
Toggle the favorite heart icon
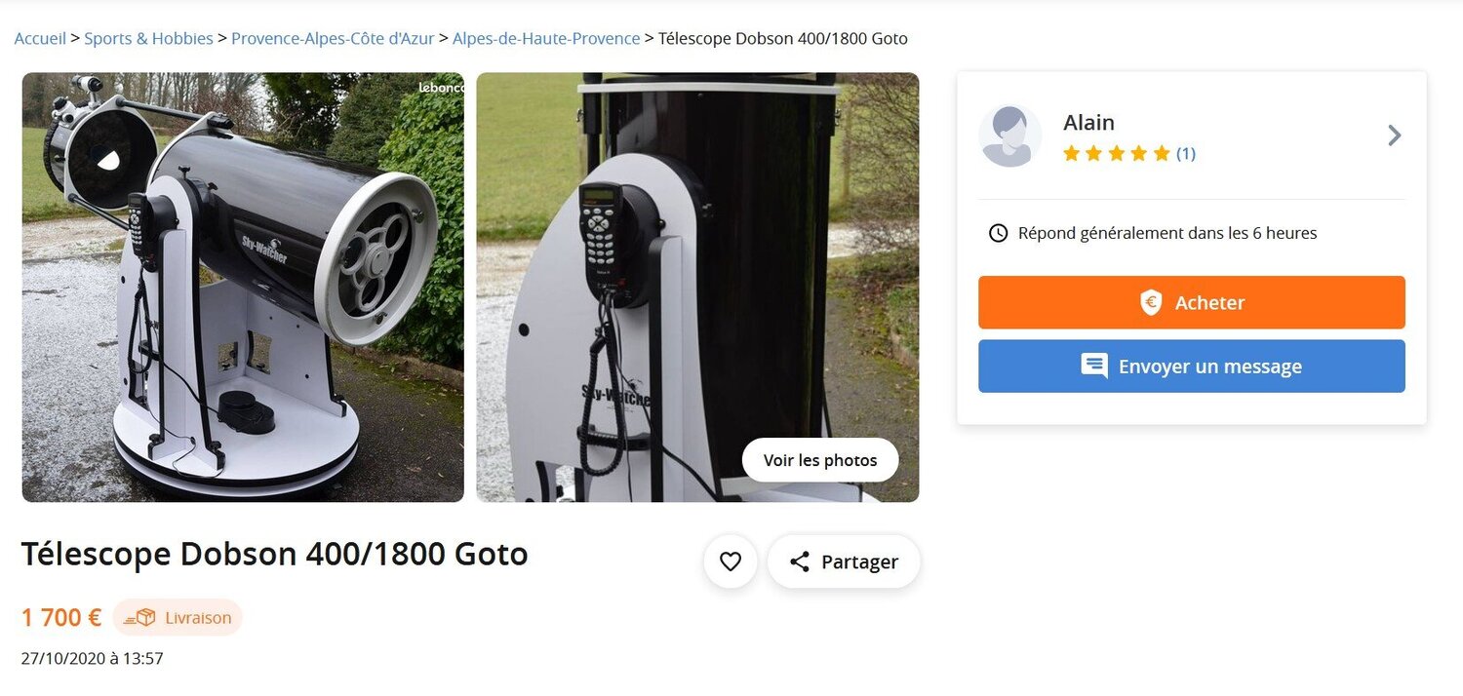click(731, 561)
